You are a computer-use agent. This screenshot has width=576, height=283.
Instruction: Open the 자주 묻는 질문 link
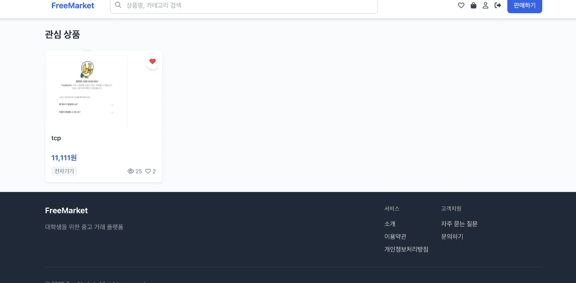click(x=459, y=224)
